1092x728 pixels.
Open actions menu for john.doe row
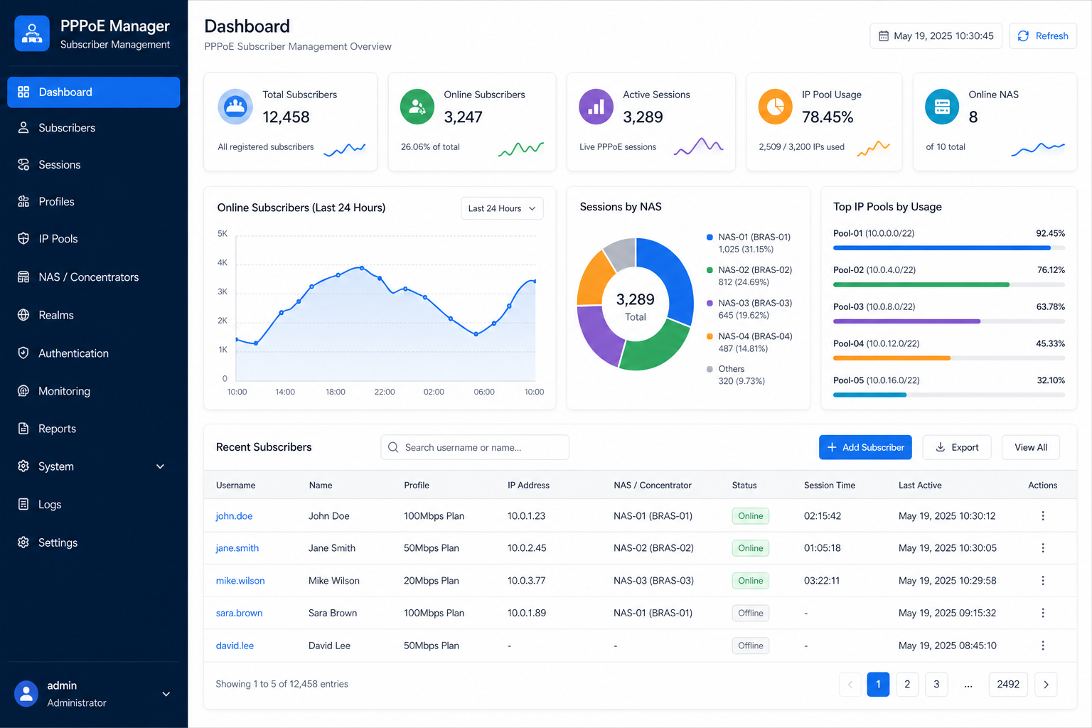click(1043, 516)
